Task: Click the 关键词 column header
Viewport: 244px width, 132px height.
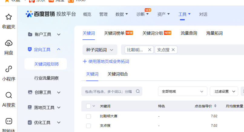Action: (x=105, y=106)
